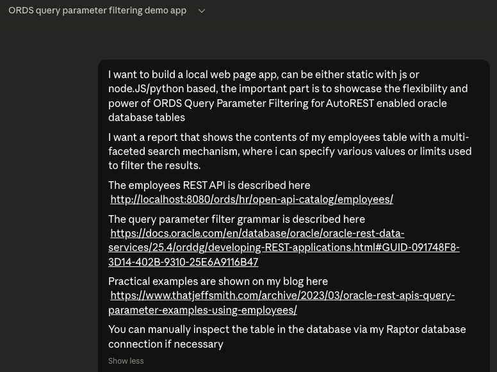Click the words "database tables" in the first paragraph

tap(147, 117)
